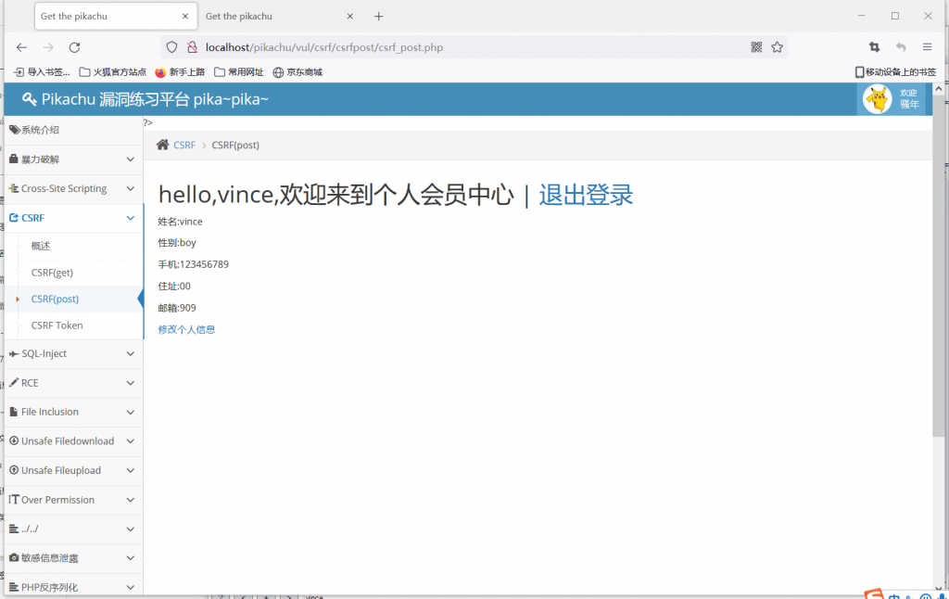Click the home icon in breadcrumb

(163, 145)
